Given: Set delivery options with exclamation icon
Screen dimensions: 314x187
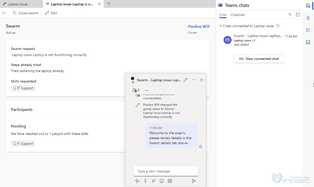Looking at the screenshot, I should pyautogui.click(x=145, y=181).
